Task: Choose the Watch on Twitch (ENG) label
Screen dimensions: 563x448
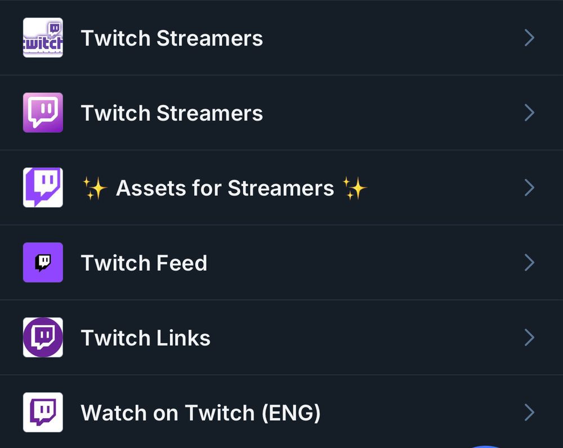Action: pyautogui.click(x=200, y=413)
